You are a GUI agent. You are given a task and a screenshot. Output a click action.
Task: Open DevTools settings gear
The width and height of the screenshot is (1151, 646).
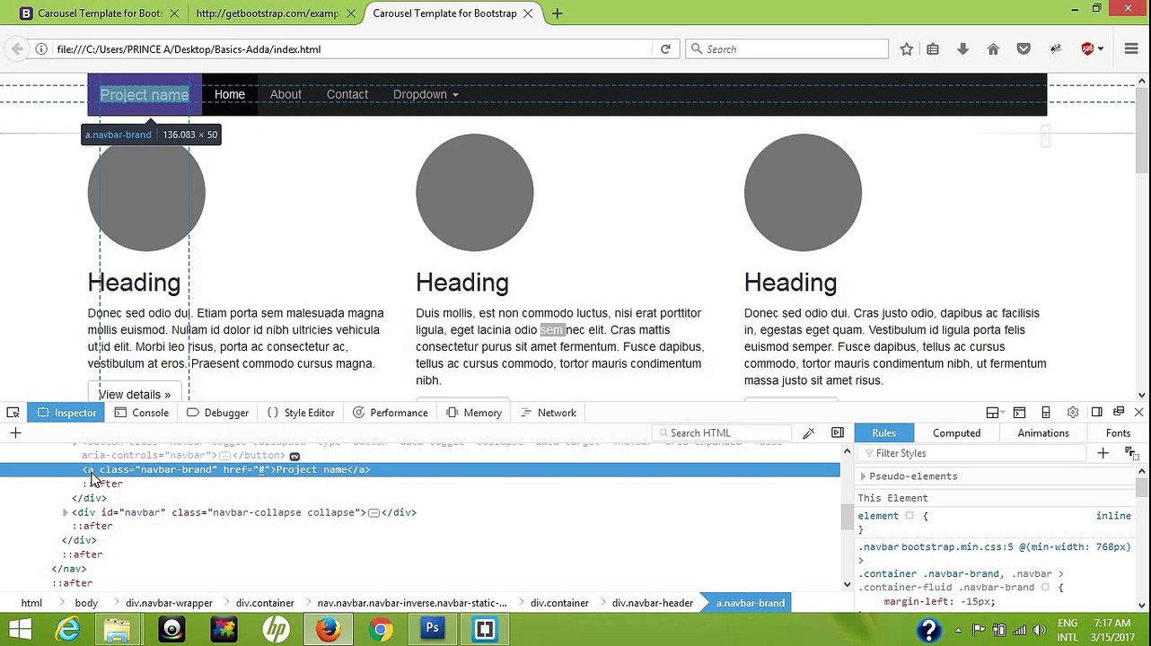click(x=1072, y=413)
